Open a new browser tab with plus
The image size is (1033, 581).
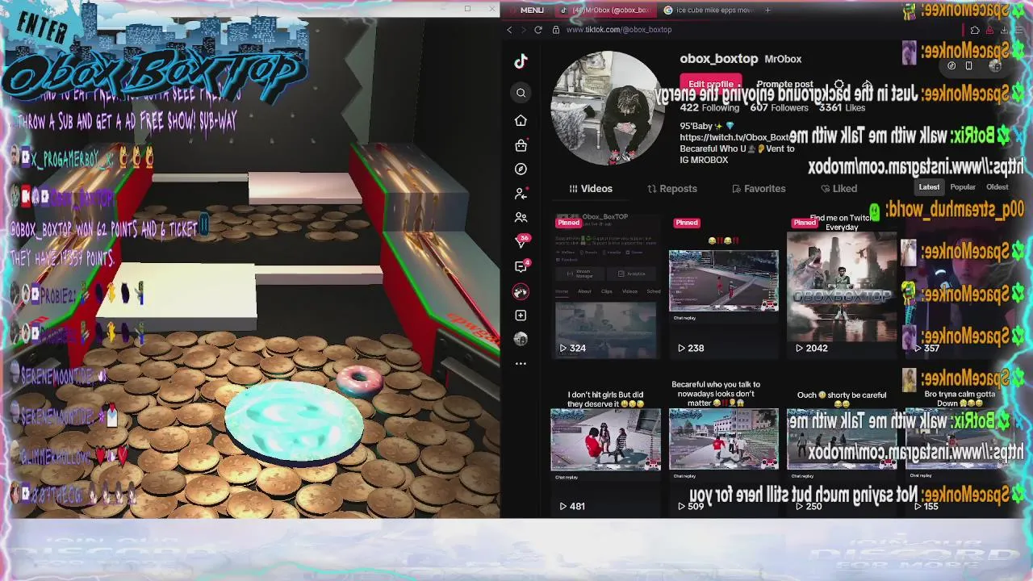click(767, 10)
